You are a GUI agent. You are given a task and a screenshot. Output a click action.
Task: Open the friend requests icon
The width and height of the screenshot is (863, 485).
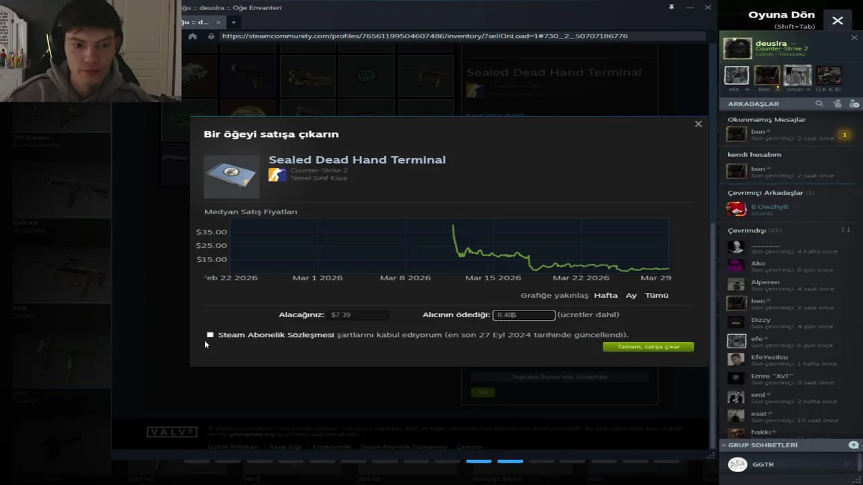[x=837, y=104]
